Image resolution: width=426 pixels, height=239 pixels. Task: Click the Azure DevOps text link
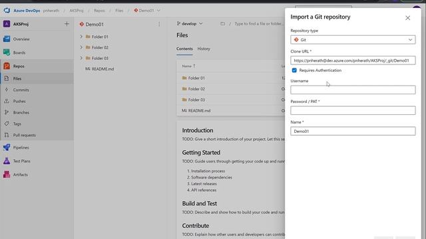click(x=27, y=11)
